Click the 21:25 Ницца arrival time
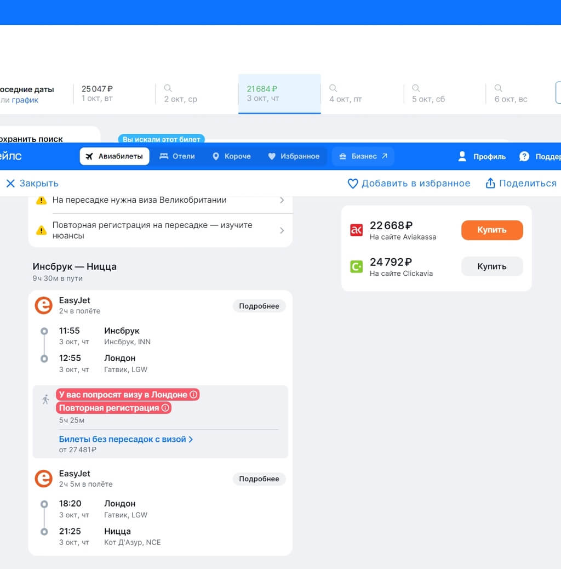This screenshot has width=561, height=569. click(x=70, y=531)
